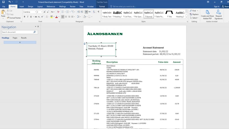Open the font size dropdown
This screenshot has height=129, width=229.
coord(42,12)
